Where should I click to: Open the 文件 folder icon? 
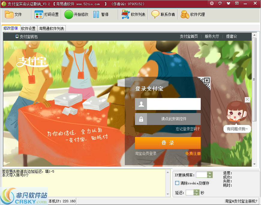point(9,14)
